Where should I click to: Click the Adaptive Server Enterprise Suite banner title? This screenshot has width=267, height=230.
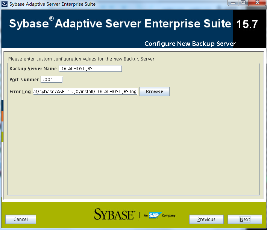(120, 24)
